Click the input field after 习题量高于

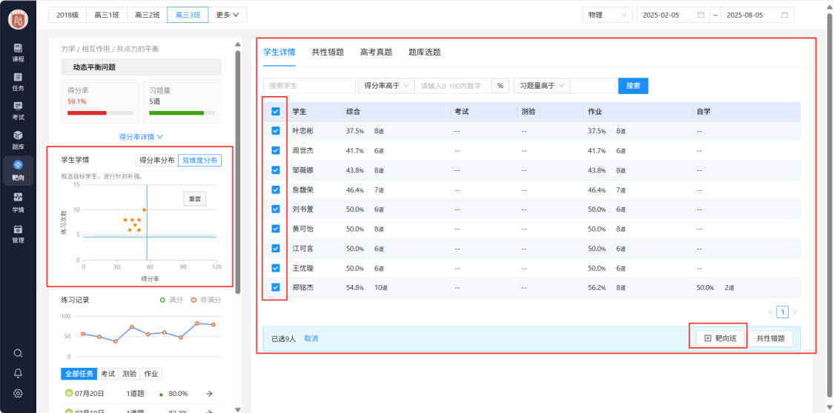click(592, 85)
